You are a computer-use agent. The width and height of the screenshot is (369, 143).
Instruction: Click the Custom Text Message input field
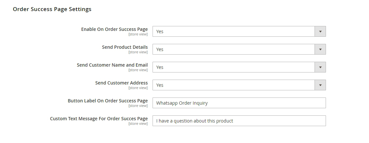click(x=239, y=121)
